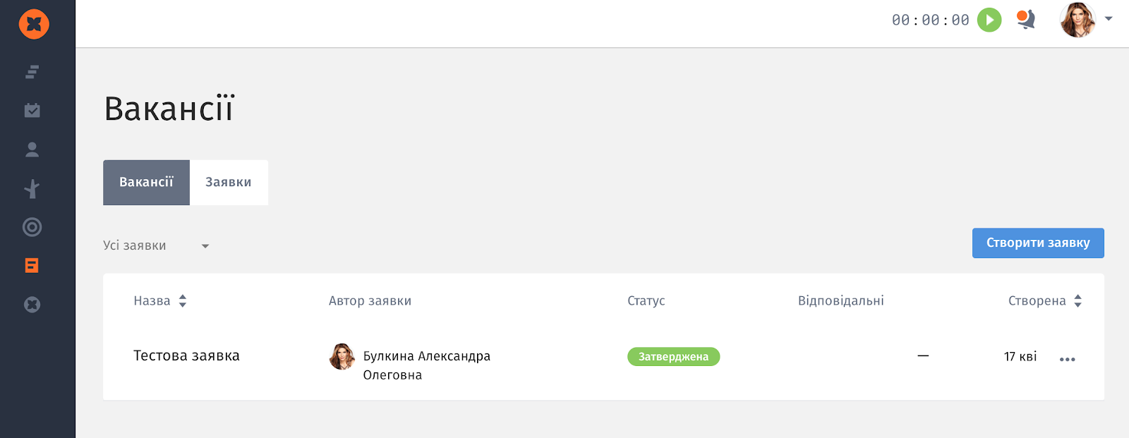Viewport: 1129px width, 438px height.
Task: Switch to the Вакансії tab
Action: click(146, 183)
